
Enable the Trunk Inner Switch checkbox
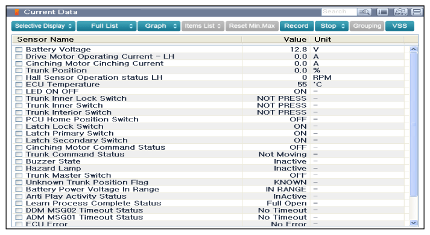(x=19, y=106)
